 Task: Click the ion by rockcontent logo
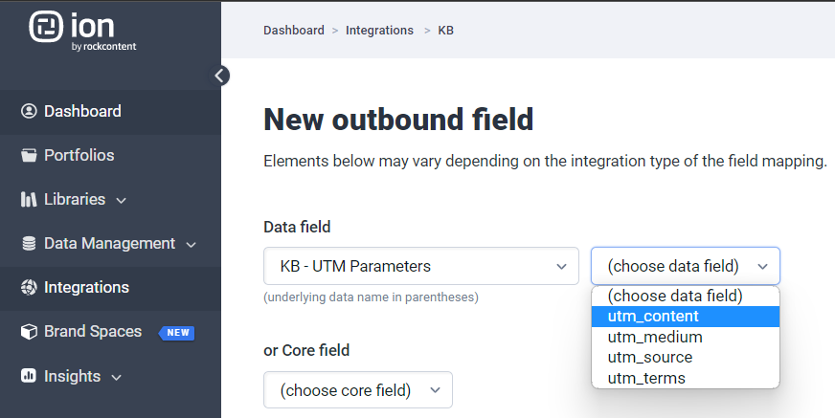82,31
